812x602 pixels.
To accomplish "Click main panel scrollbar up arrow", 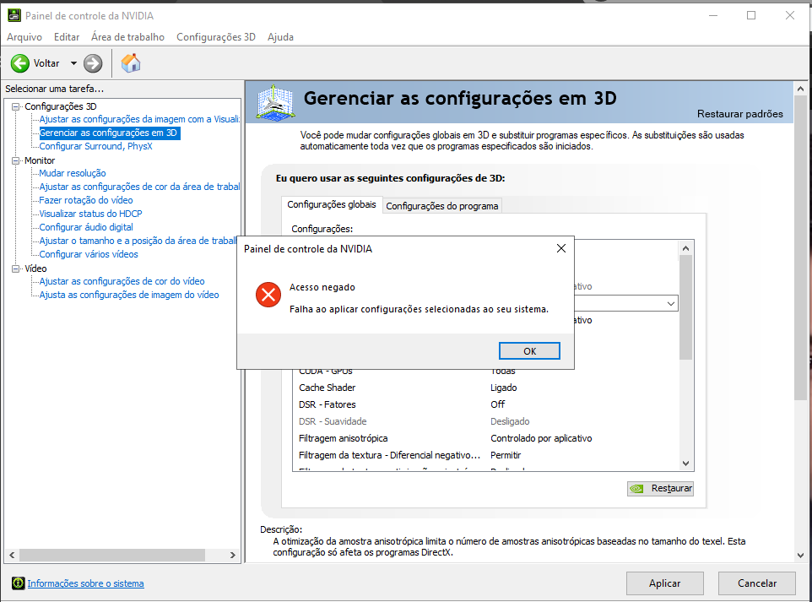I will (801, 89).
